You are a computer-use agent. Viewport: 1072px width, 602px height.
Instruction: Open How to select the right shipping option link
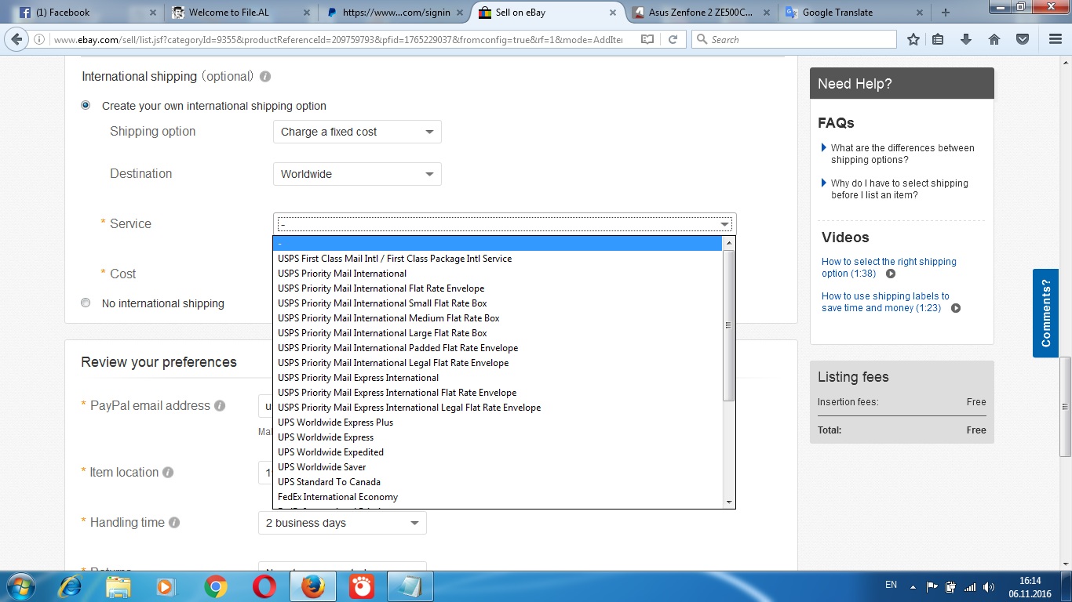coord(888,267)
